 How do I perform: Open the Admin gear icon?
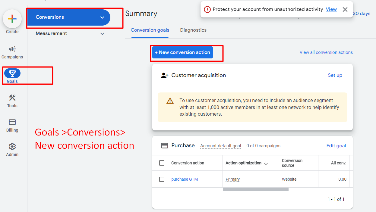[12, 147]
